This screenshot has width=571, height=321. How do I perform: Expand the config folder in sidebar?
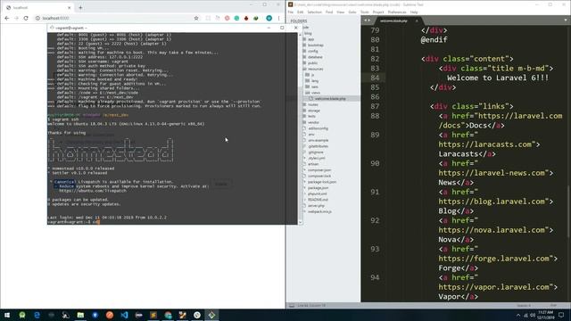tap(312, 52)
